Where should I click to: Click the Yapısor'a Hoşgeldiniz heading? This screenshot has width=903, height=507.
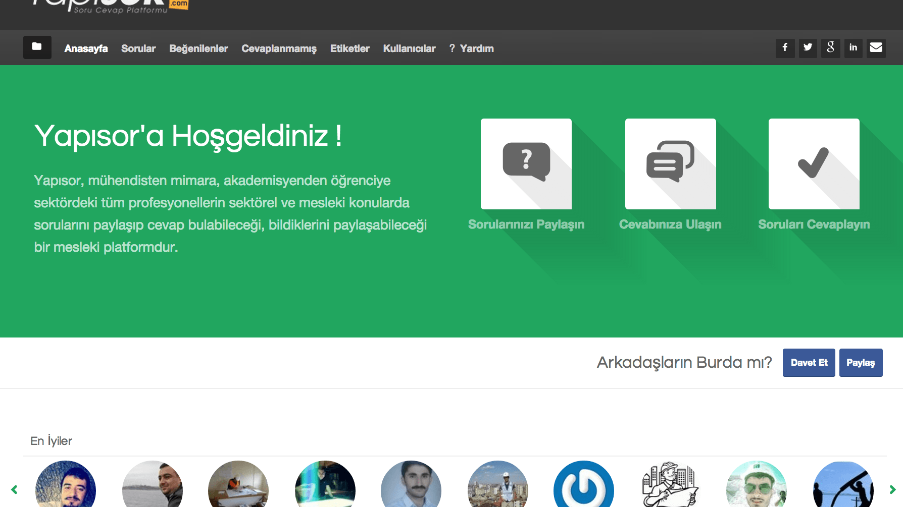click(188, 136)
